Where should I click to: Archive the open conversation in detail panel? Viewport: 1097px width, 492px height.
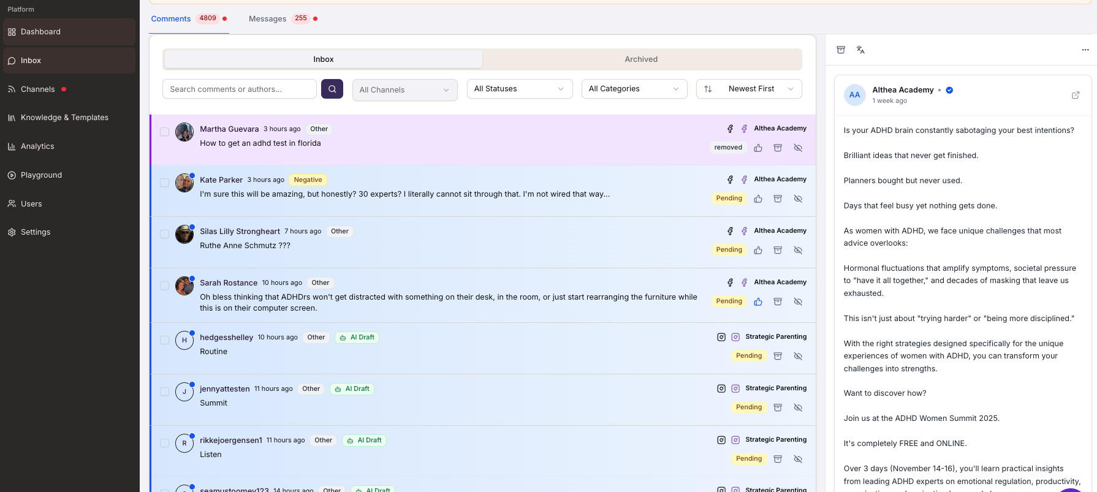coord(841,50)
